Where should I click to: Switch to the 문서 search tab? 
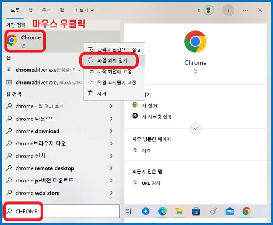[46, 10]
